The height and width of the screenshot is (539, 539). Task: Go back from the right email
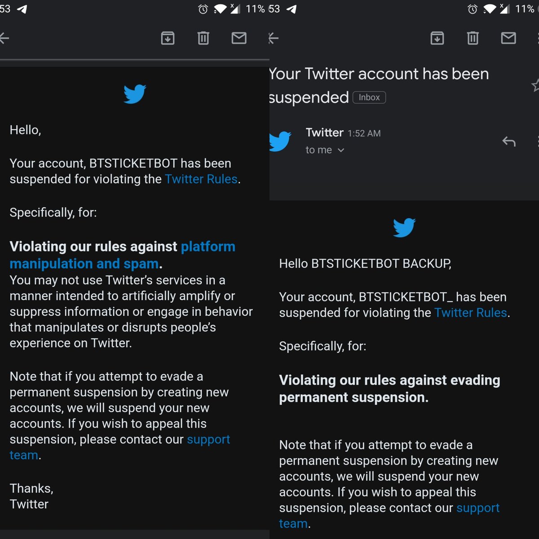(274, 38)
